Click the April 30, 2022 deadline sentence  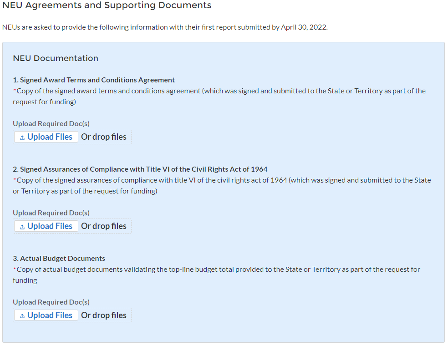point(165,27)
